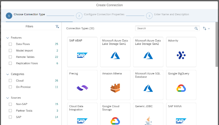Tick the On-Premise category checkbox
This screenshot has width=219, height=125.
pyautogui.click(x=10, y=87)
